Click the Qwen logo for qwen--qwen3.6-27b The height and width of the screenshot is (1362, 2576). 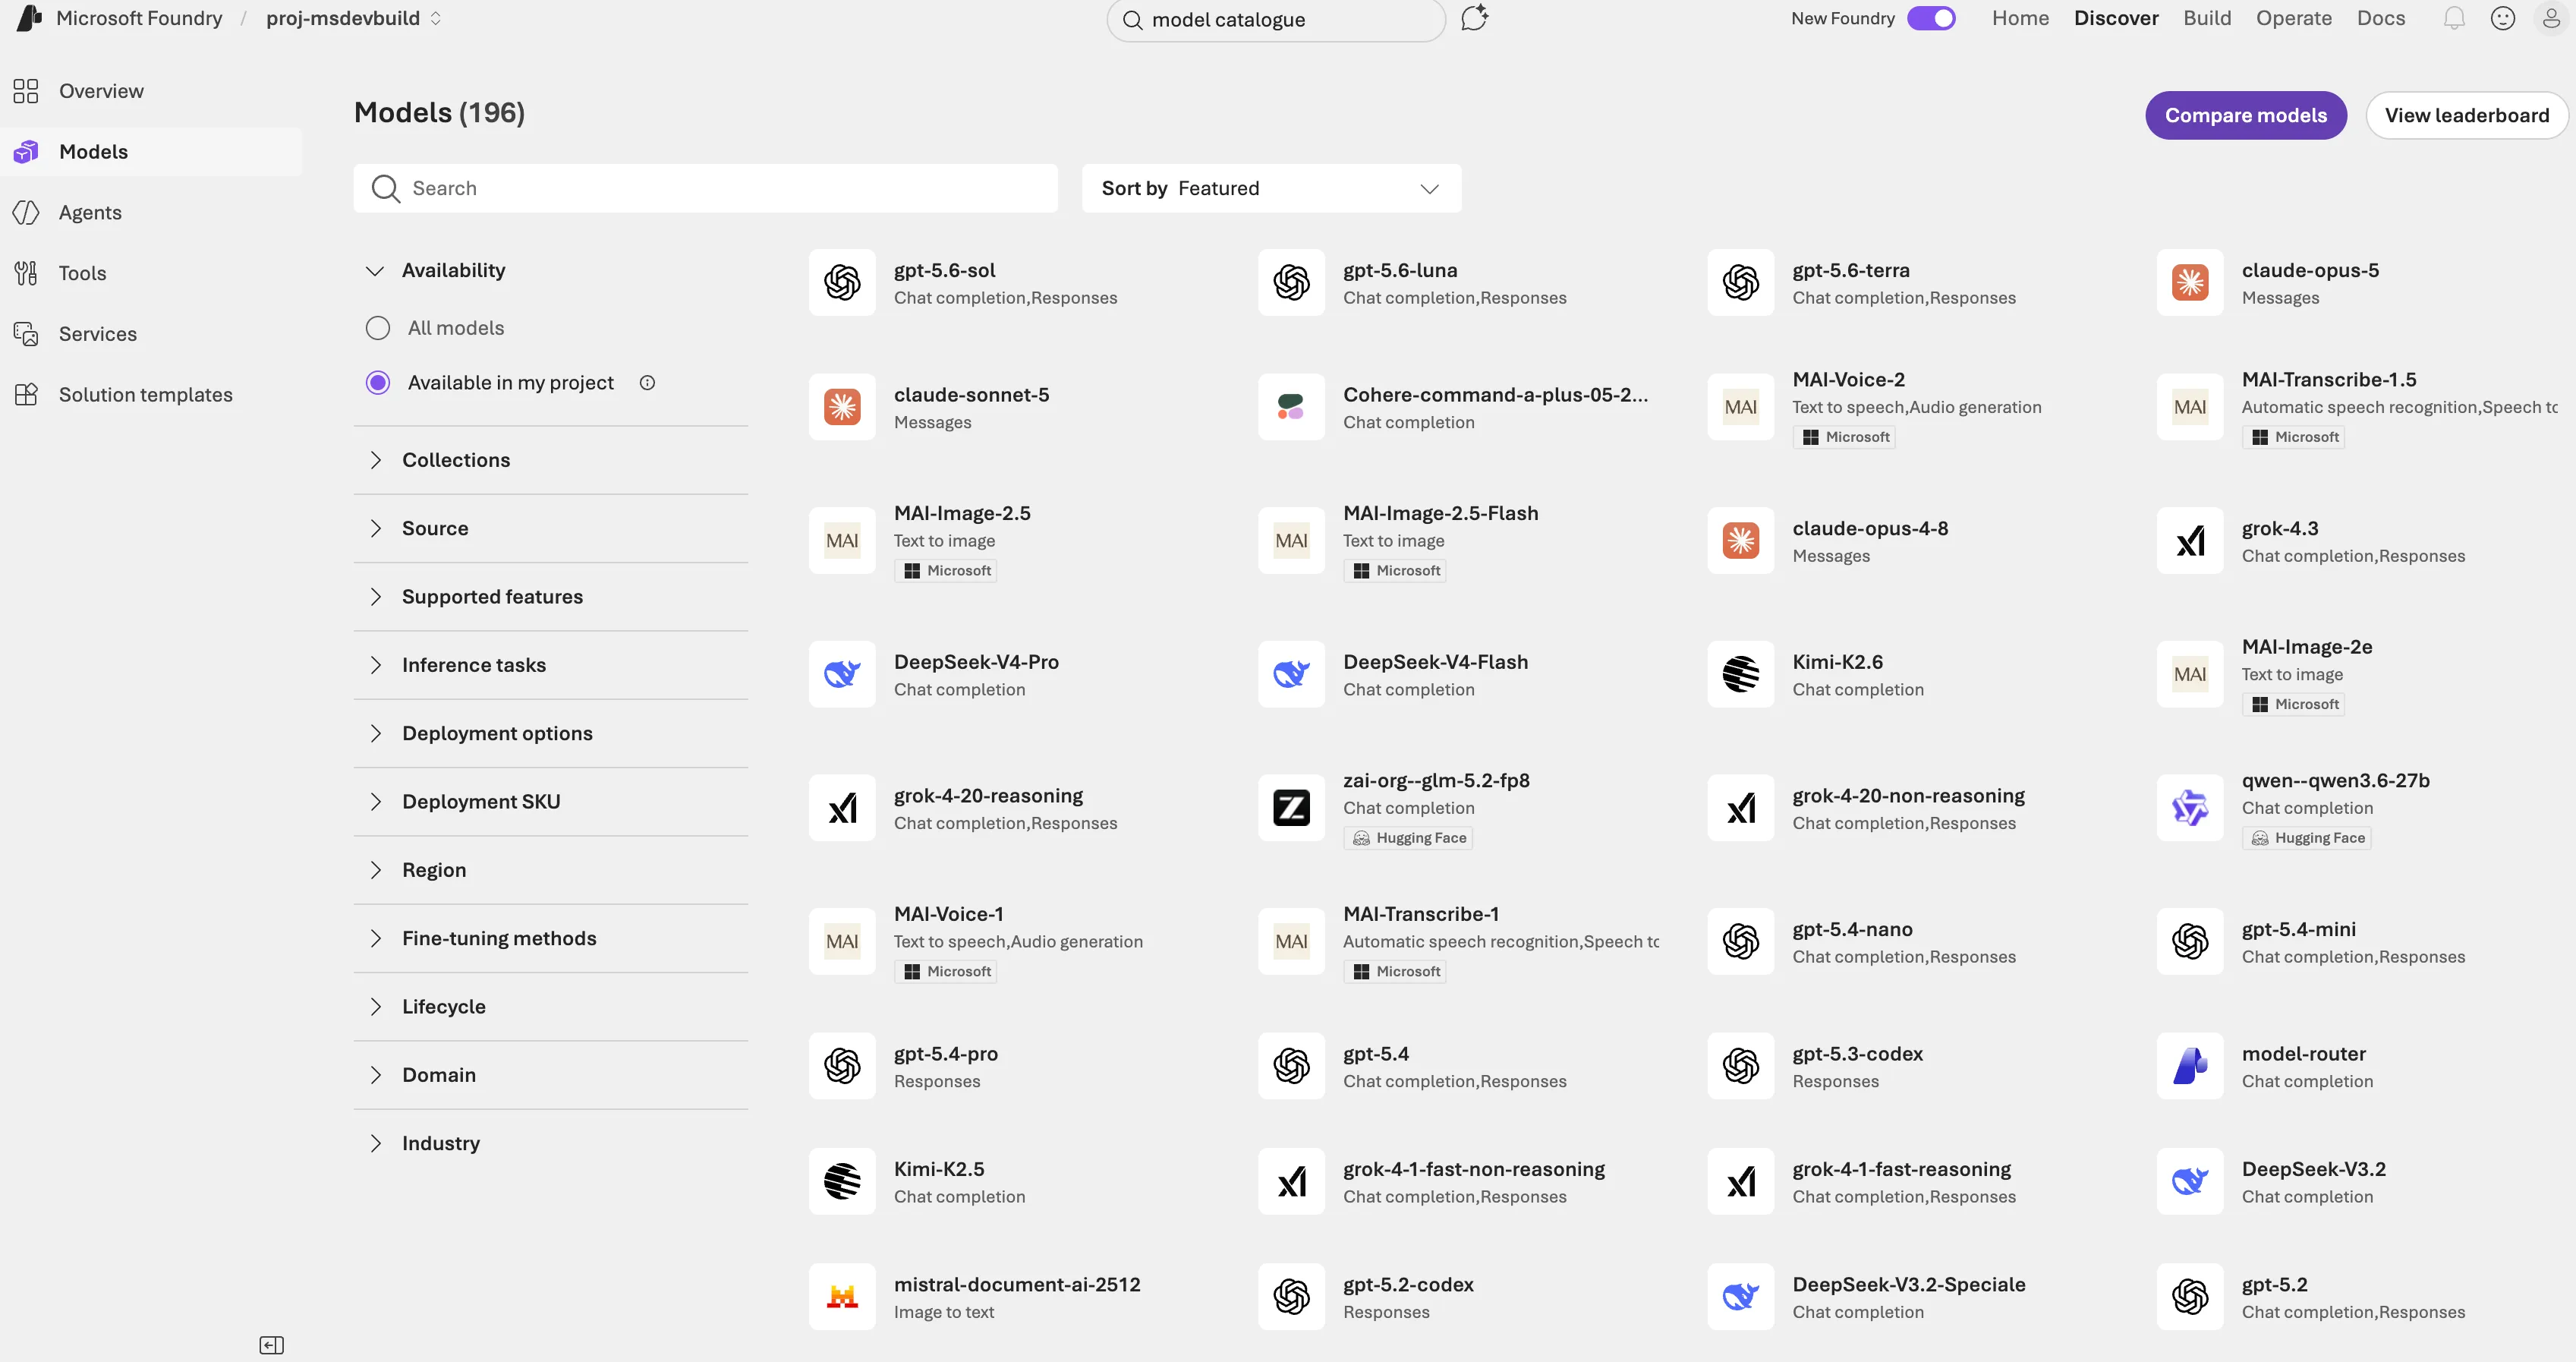(x=2190, y=808)
